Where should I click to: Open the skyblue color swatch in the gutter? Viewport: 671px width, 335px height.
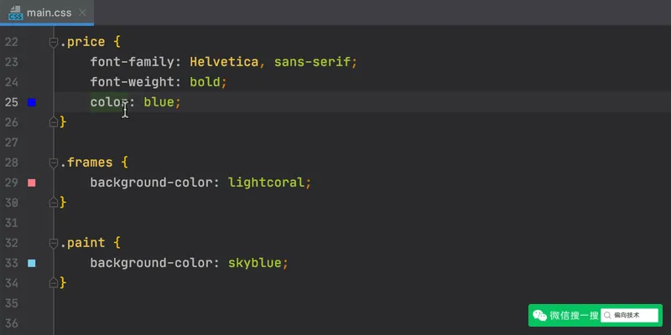pyautogui.click(x=32, y=263)
